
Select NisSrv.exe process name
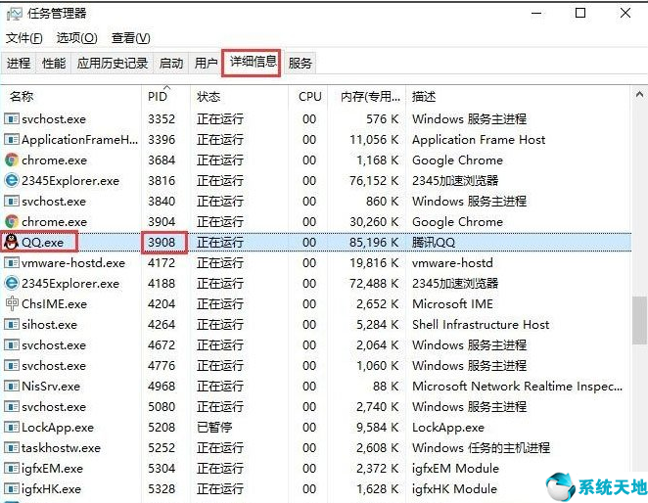[x=51, y=386]
